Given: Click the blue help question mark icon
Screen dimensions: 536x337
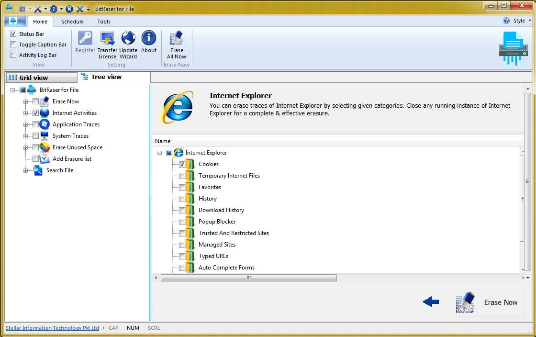Looking at the screenshot, I should click(54, 9).
